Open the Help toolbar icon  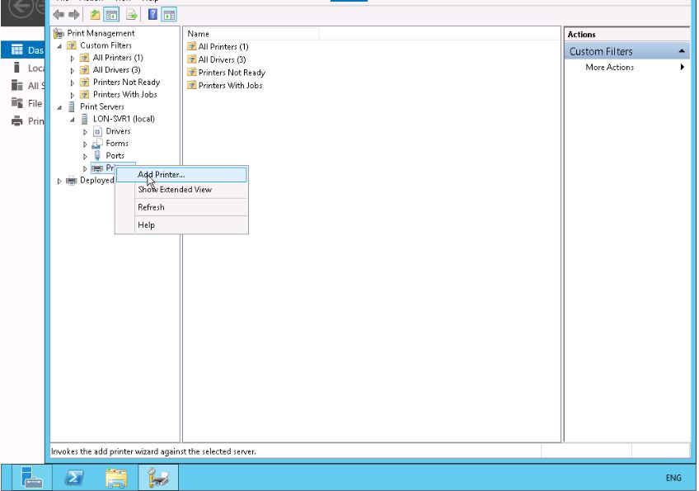click(152, 15)
